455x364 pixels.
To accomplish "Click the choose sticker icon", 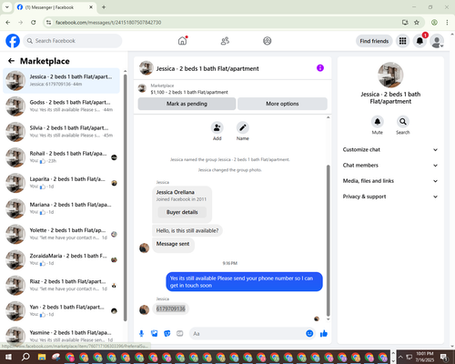I will pyautogui.click(x=167, y=334).
